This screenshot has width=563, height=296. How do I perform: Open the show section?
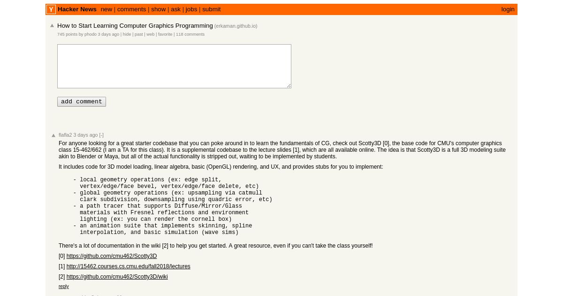[159, 9]
